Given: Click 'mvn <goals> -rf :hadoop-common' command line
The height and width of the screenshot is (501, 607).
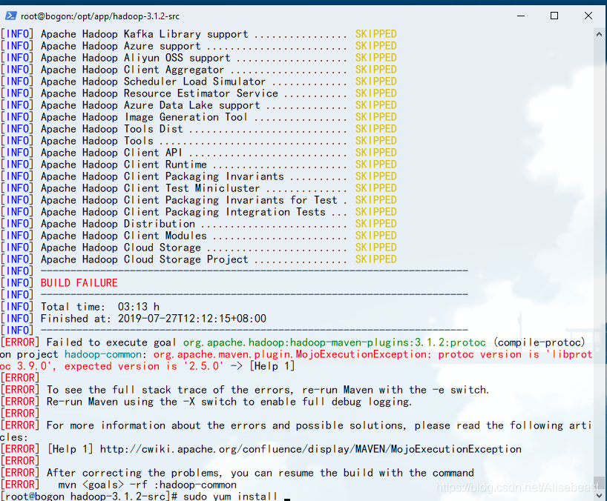Looking at the screenshot, I should [x=148, y=485].
